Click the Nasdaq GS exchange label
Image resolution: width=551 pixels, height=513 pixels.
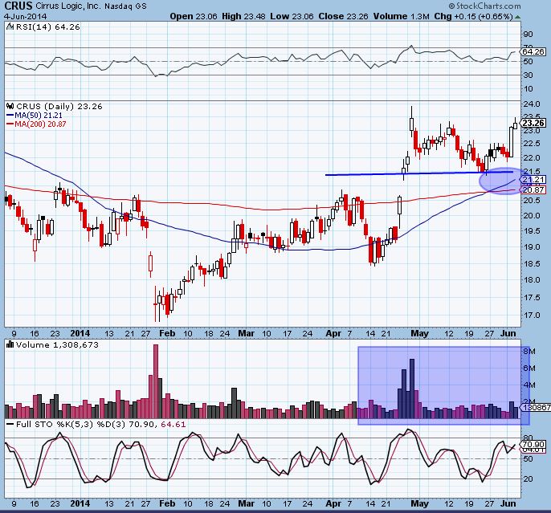[125, 6]
